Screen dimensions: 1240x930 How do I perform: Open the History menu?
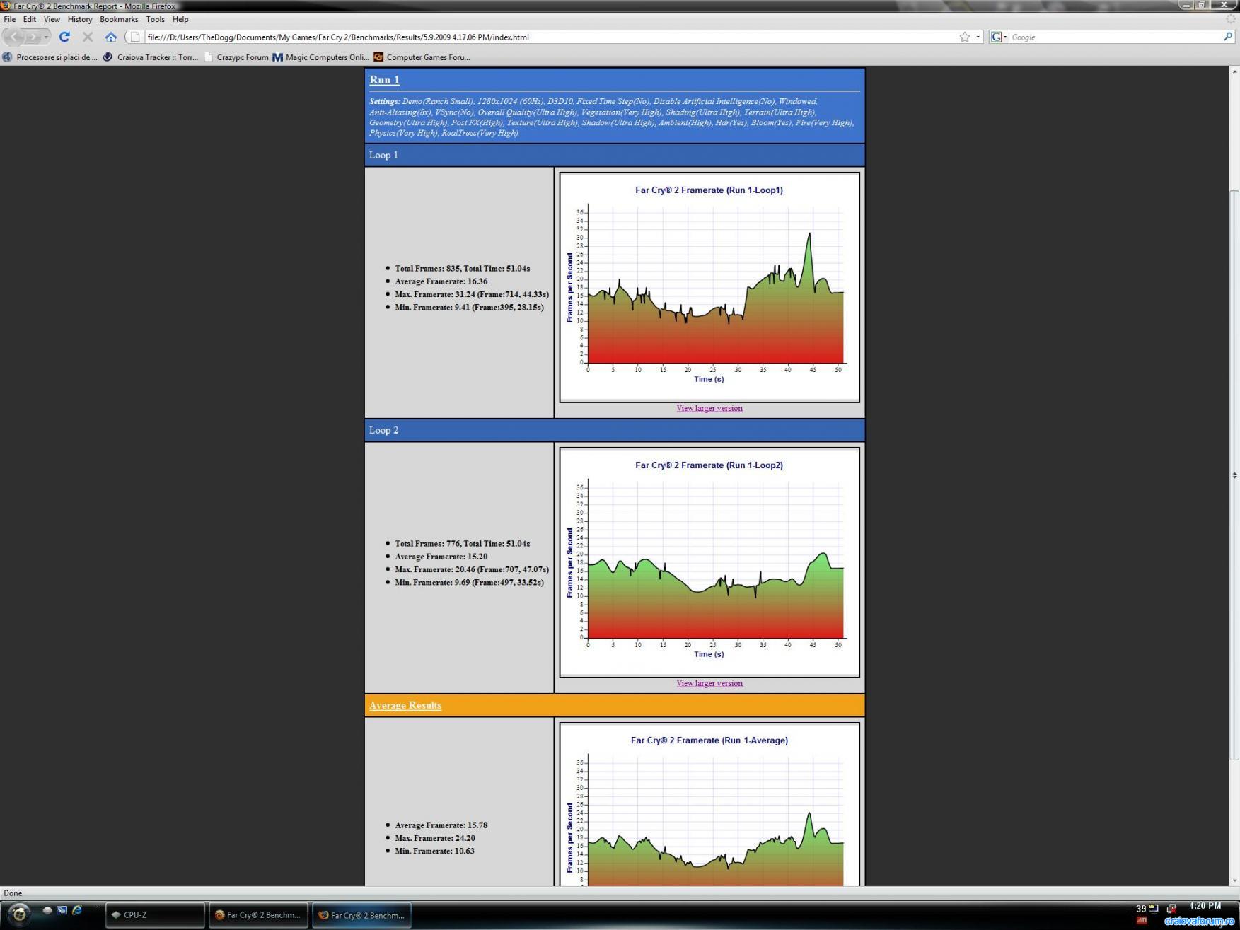(80, 19)
